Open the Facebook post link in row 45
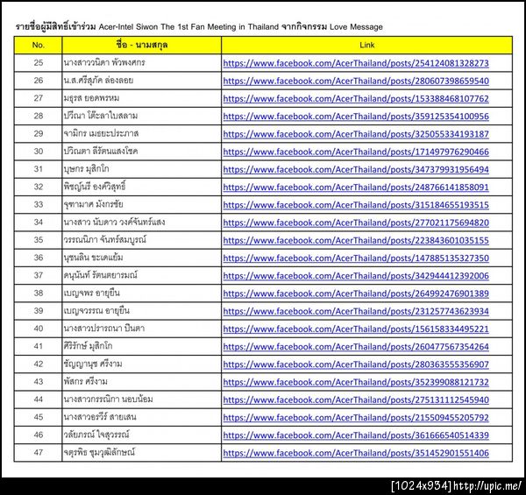 click(x=356, y=418)
